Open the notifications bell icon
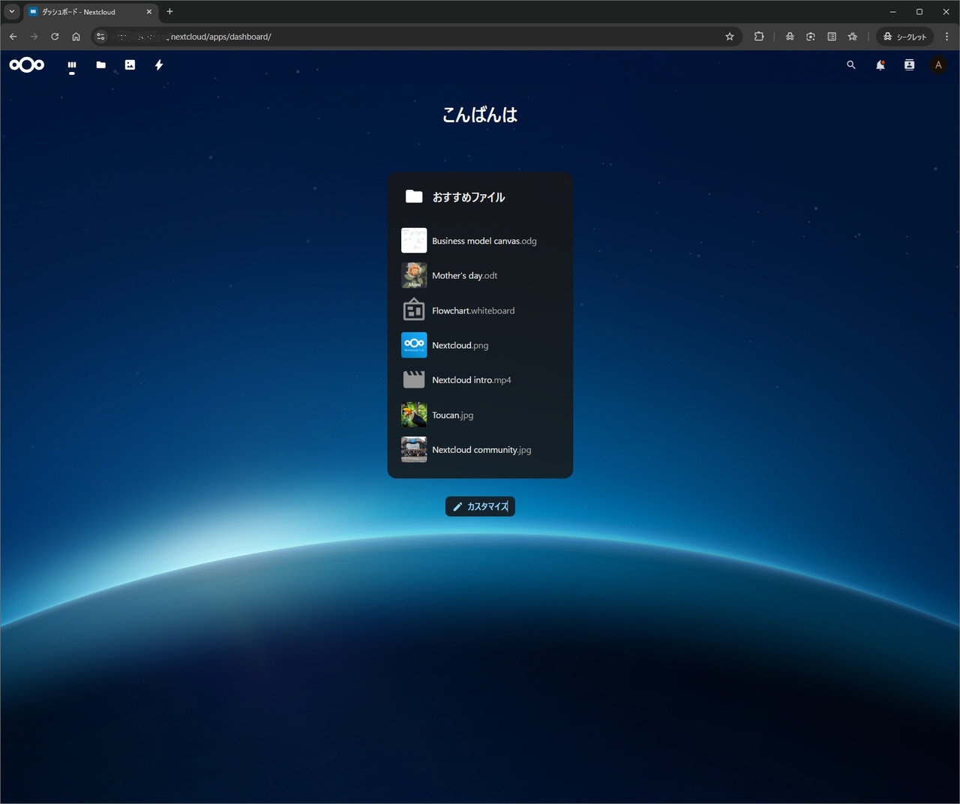The width and height of the screenshot is (960, 804). pyautogui.click(x=880, y=65)
